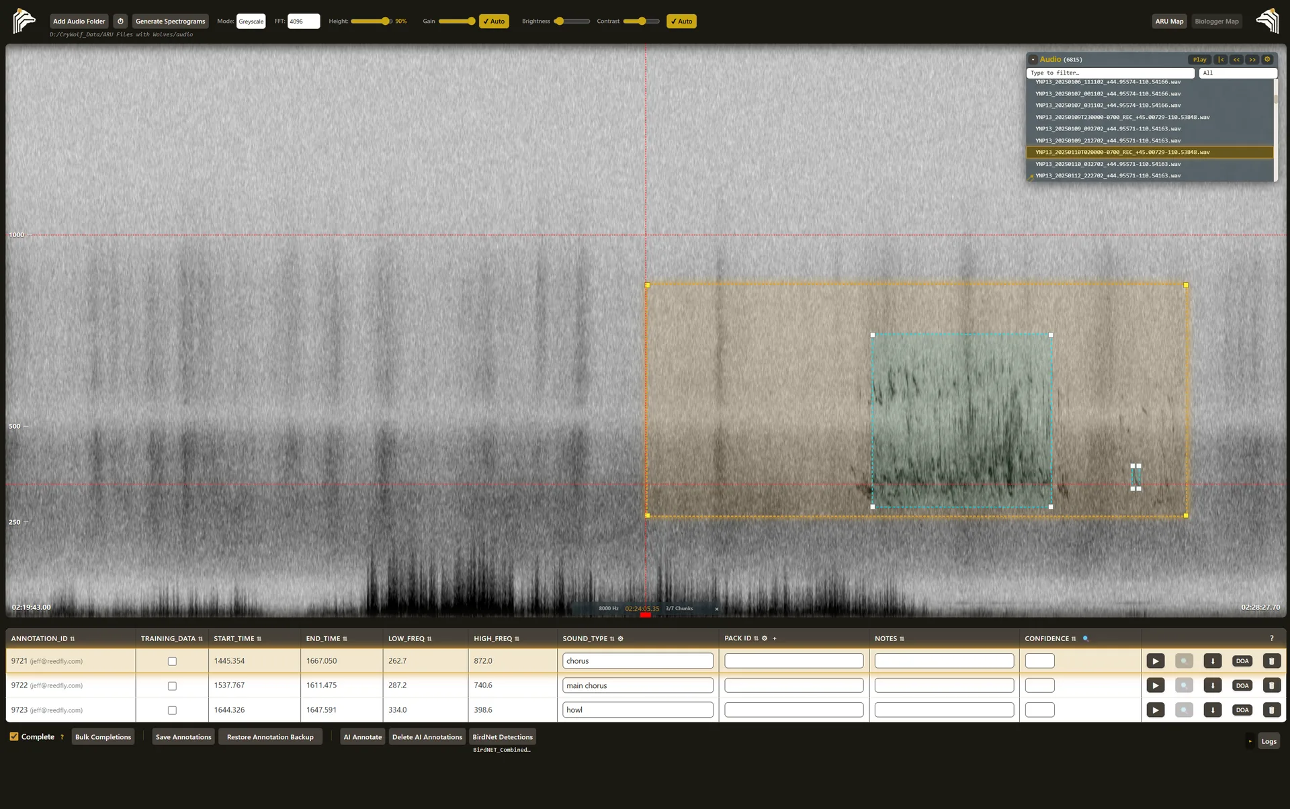Check training data for annotation 9721
Viewport: 1290px width, 809px height.
coord(172,661)
